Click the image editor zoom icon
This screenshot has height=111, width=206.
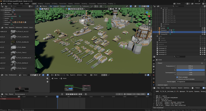[x=47, y=79]
